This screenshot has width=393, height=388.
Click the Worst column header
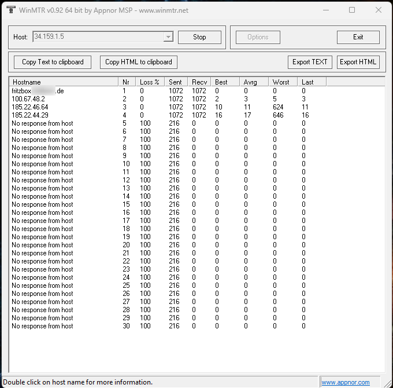point(283,82)
